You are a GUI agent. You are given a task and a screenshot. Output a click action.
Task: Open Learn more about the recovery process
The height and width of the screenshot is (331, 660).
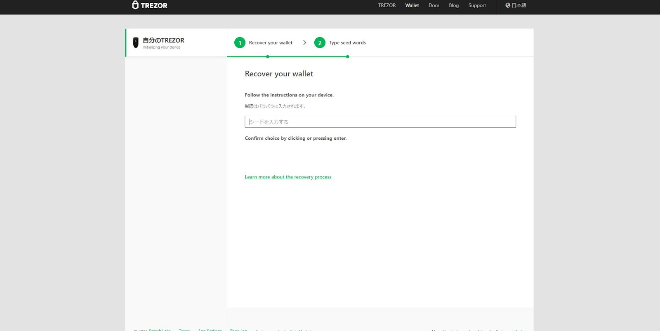click(x=288, y=177)
